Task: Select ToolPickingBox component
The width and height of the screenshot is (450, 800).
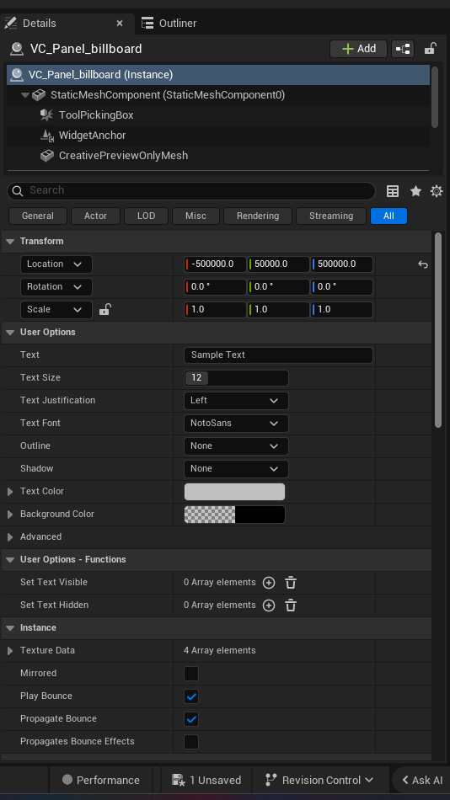Action: [x=96, y=115]
